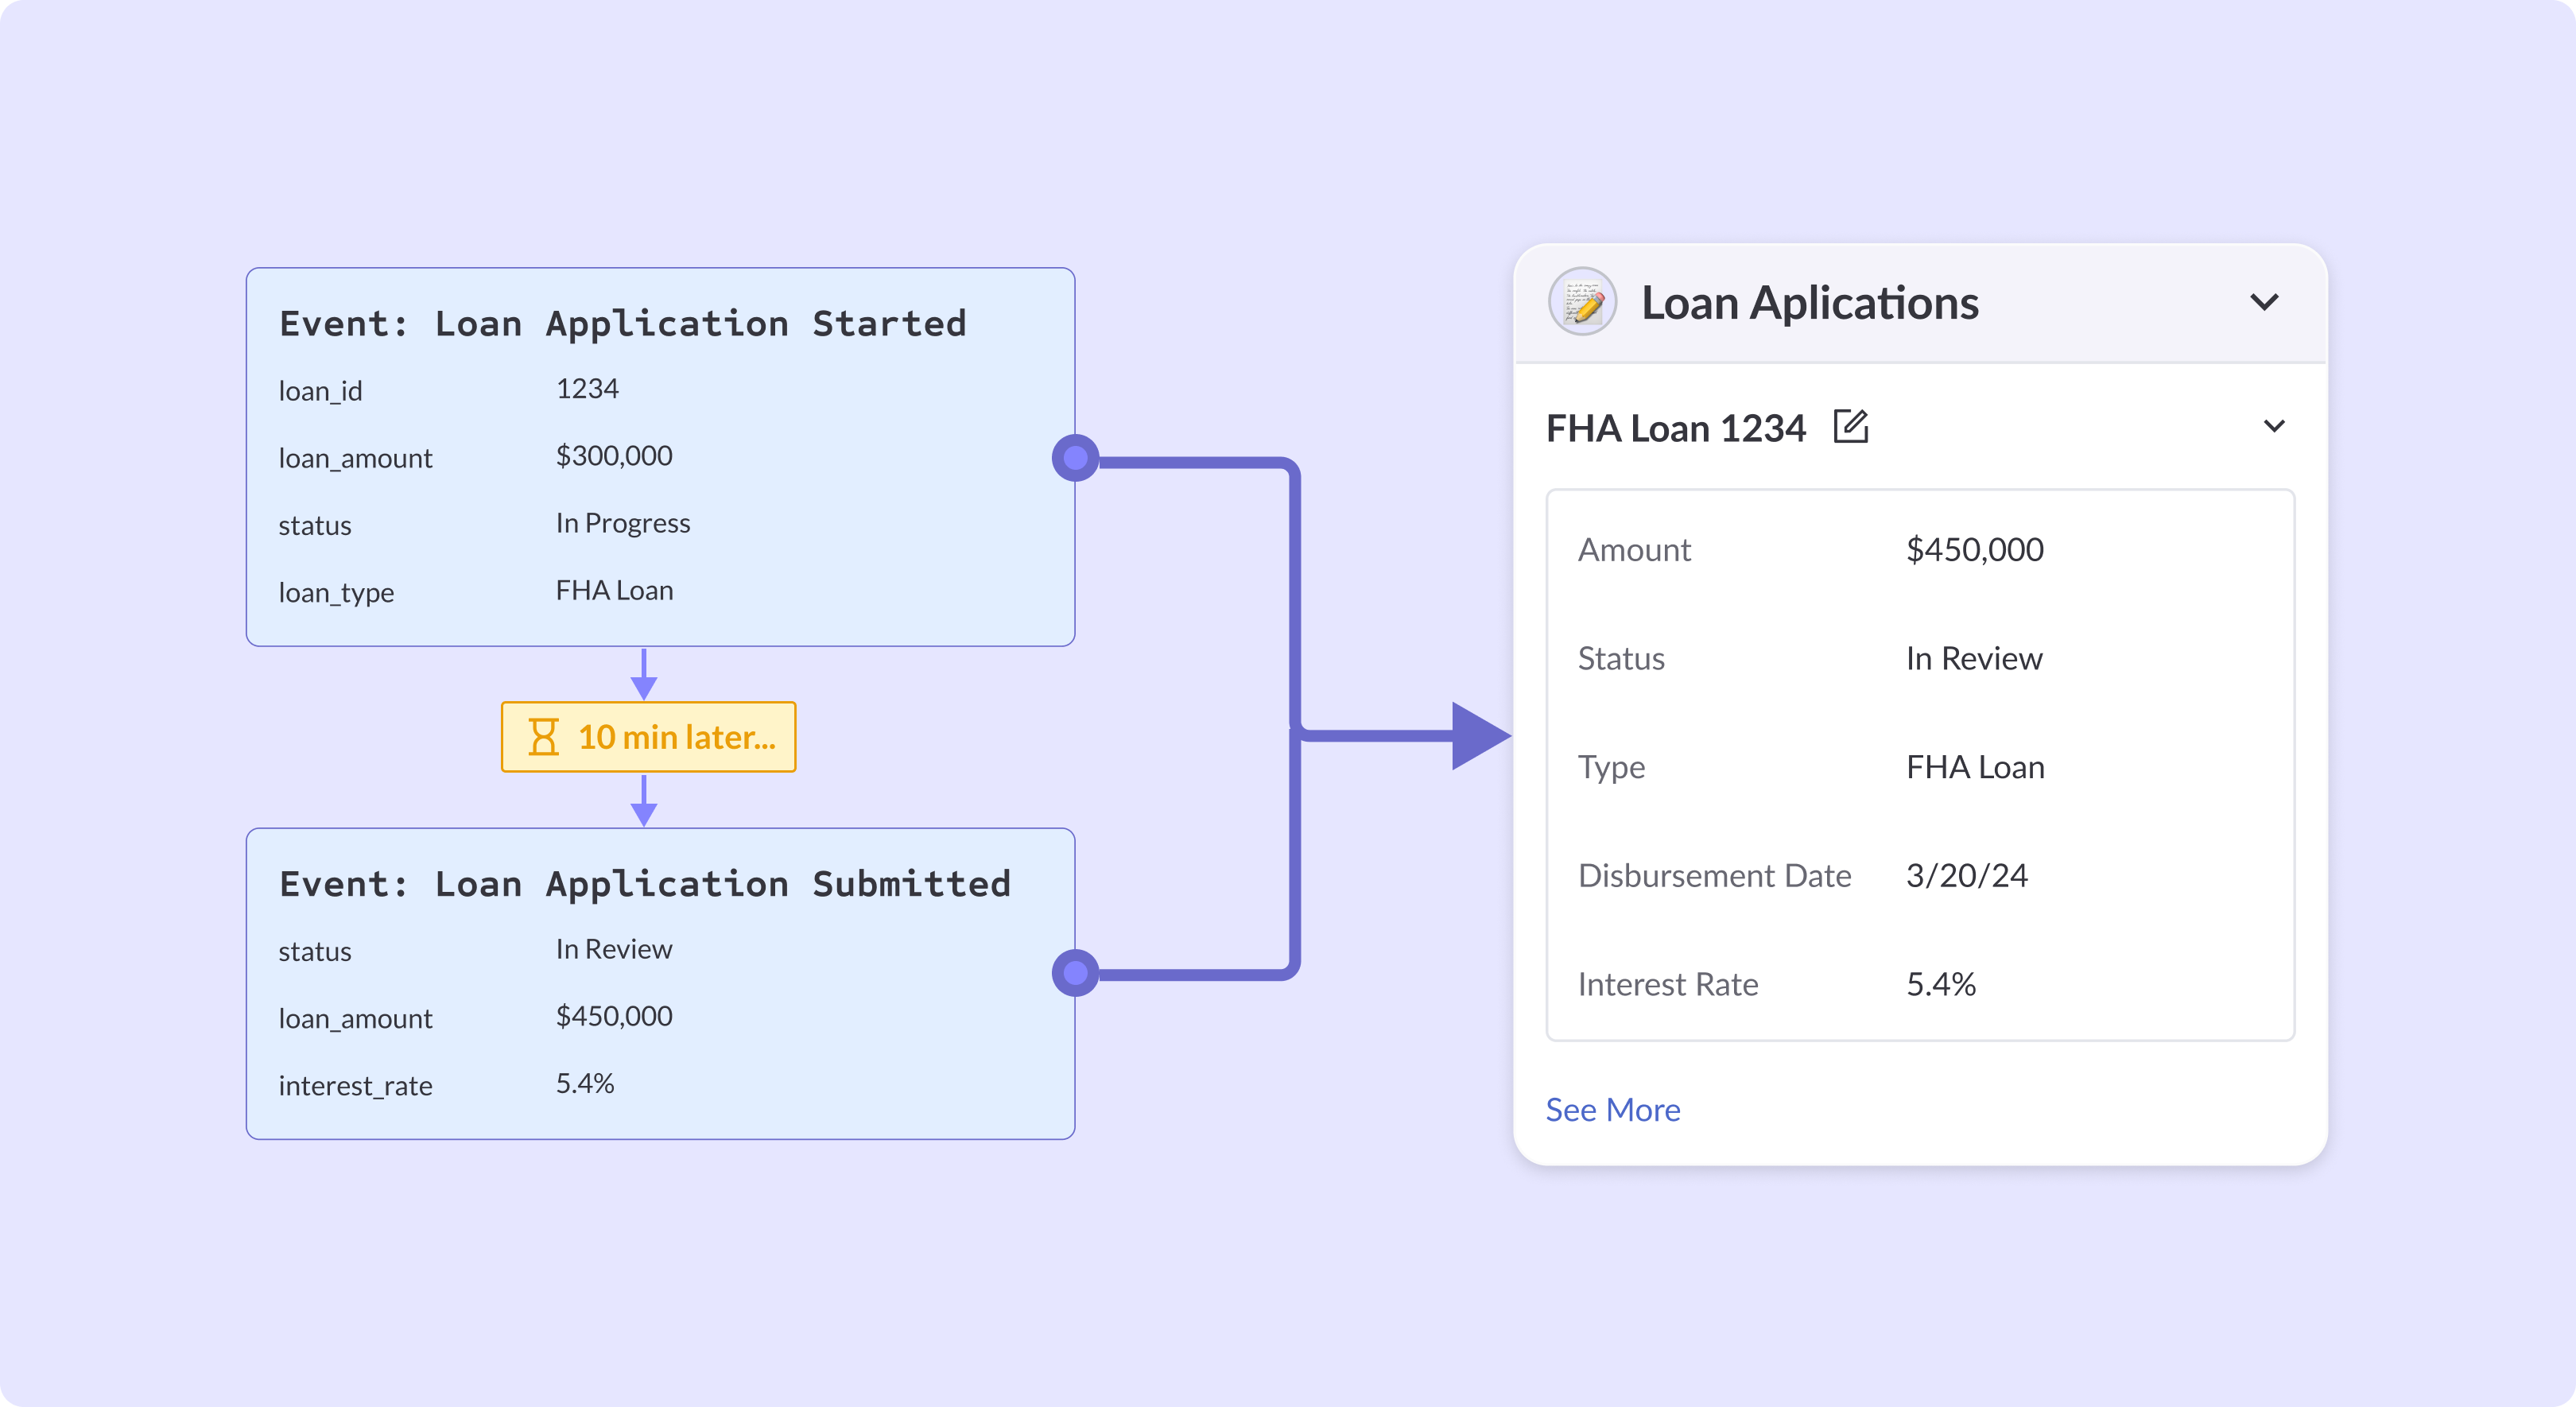Select 5.4% interest_rate in Submitted event
Viewport: 2576px width, 1407px height.
tap(585, 1083)
